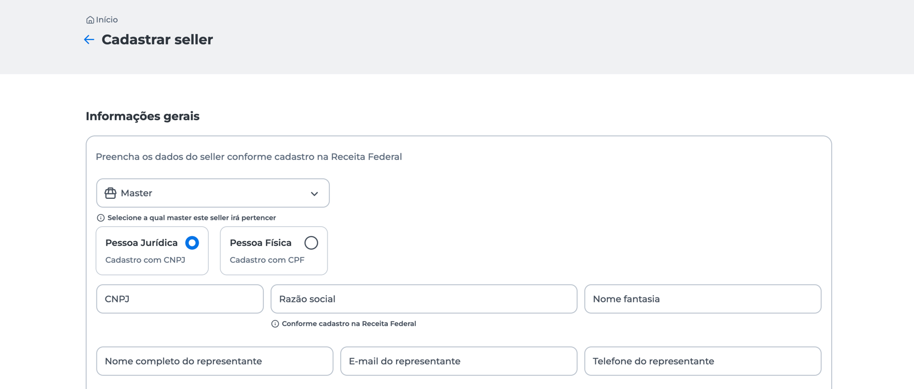Click info icon beside master selection hint
Screen dimensions: 914x389
(100, 218)
